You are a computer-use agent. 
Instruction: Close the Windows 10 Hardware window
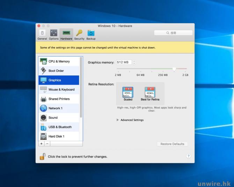pyautogui.click(x=39, y=26)
